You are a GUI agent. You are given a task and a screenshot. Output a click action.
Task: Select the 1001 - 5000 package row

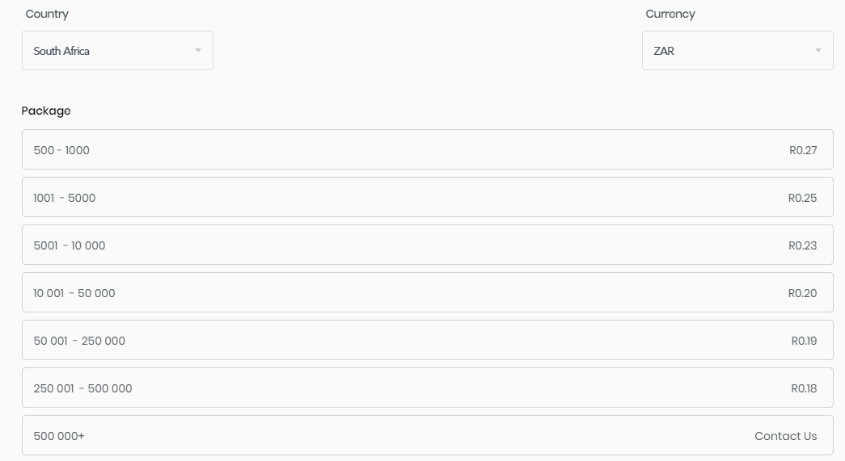click(427, 198)
